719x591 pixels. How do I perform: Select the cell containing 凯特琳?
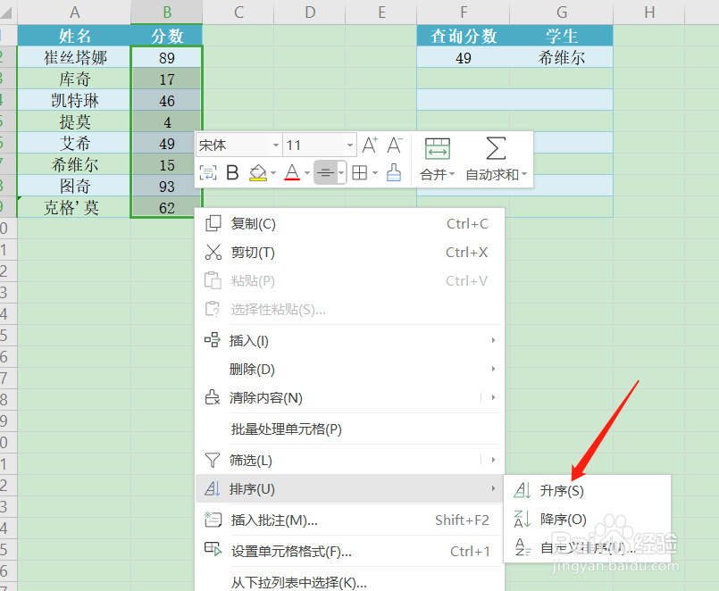pos(74,100)
